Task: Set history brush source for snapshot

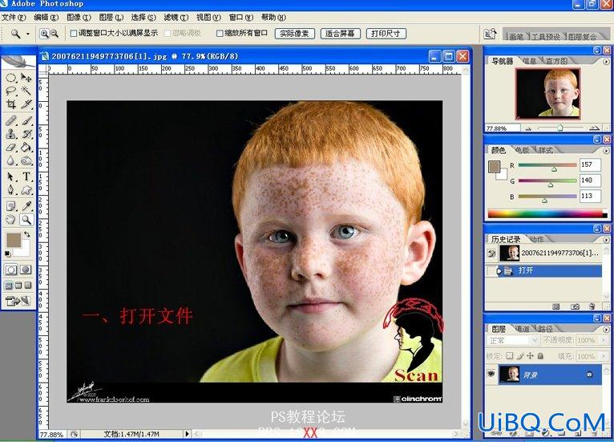Action: [x=492, y=253]
